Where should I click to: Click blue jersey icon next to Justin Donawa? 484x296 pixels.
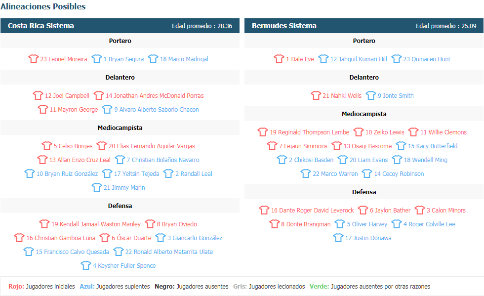point(338,238)
